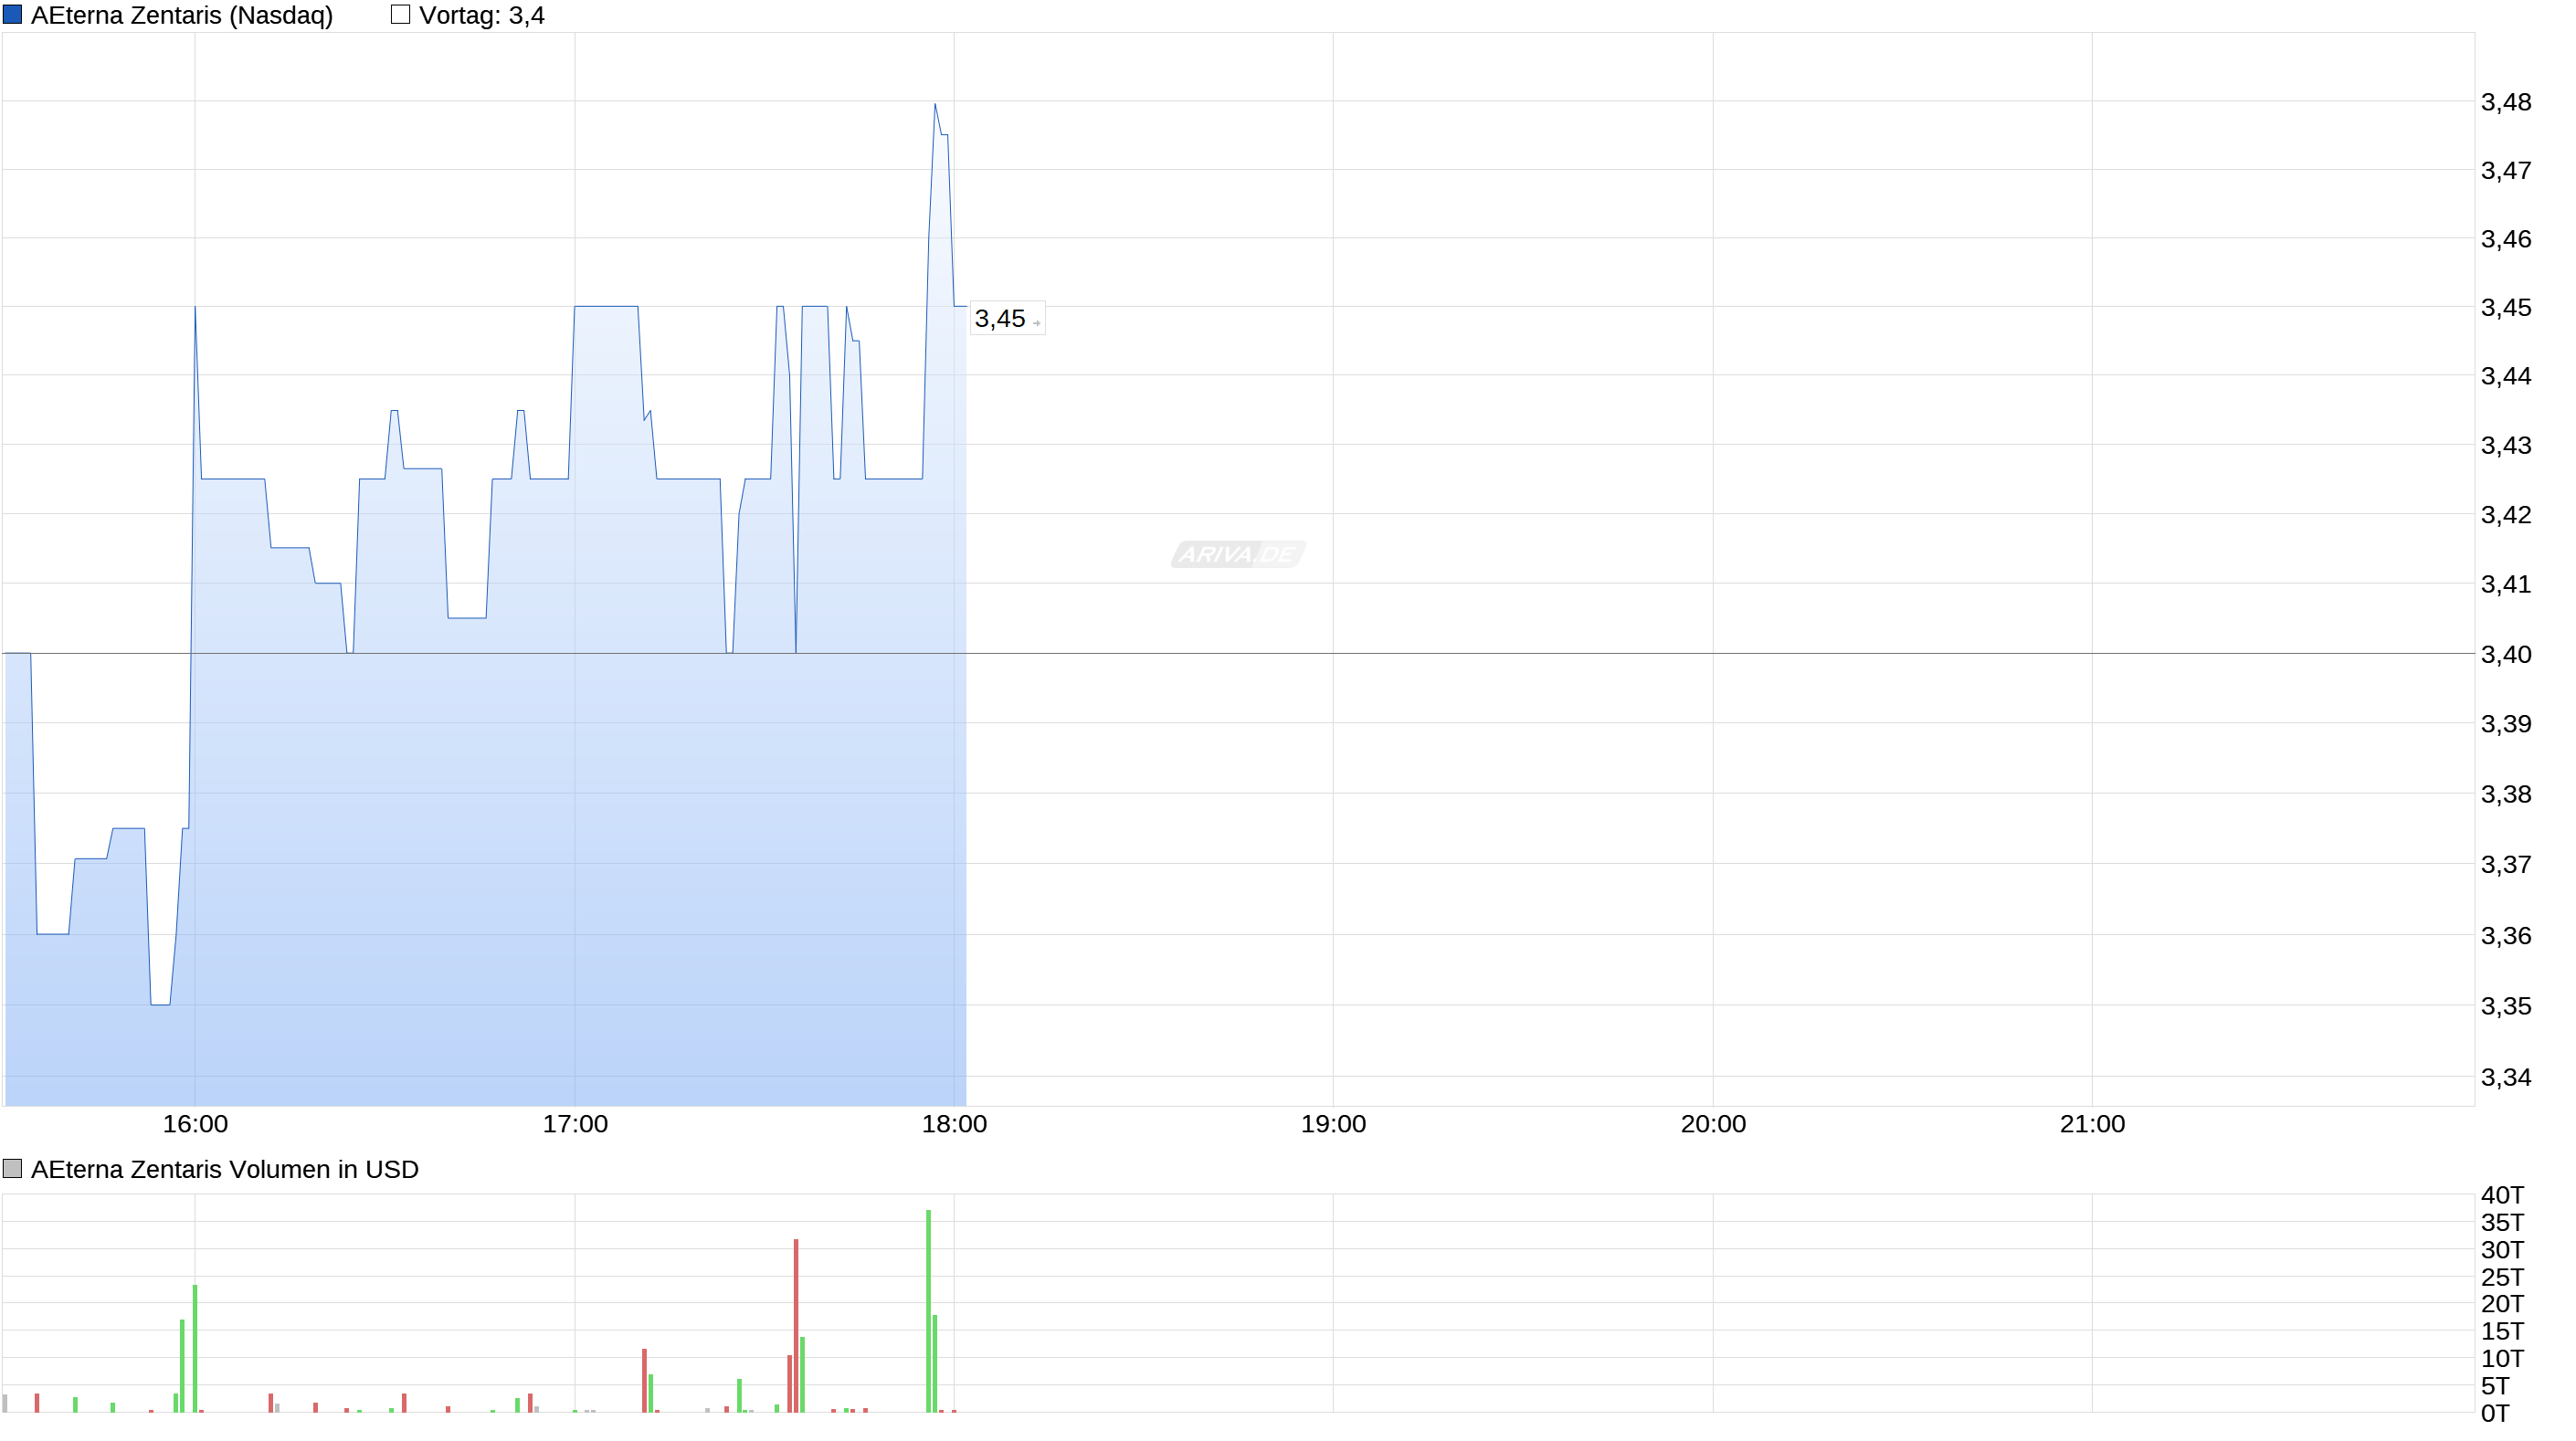
Task: Toggle the Vortag 3,4 checkbox
Action: [x=400, y=15]
